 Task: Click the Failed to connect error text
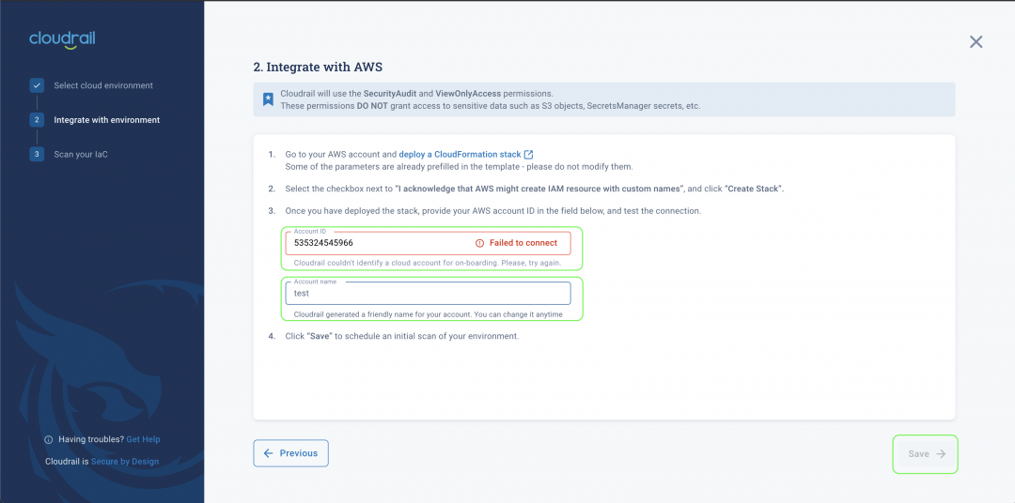click(x=523, y=243)
